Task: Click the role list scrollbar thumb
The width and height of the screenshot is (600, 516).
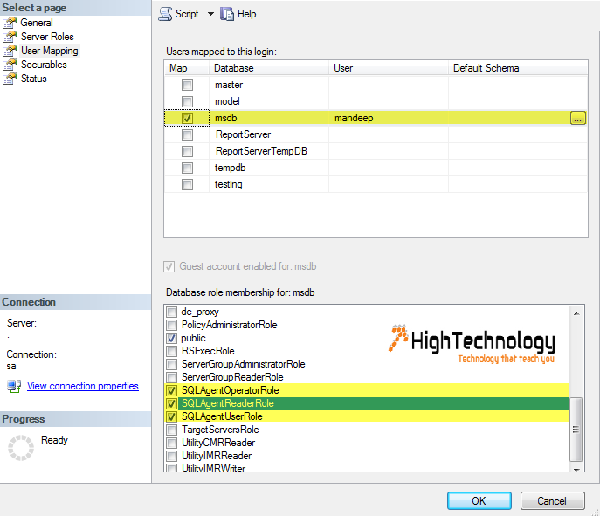Action: pyautogui.click(x=576, y=430)
